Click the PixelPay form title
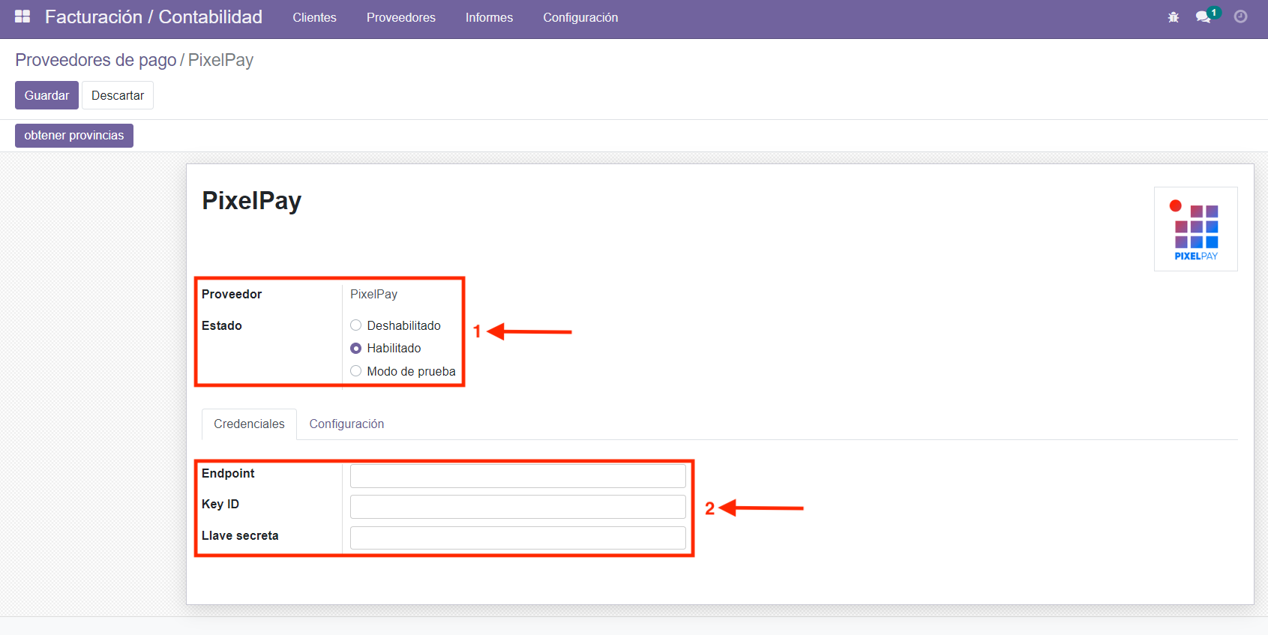Image resolution: width=1268 pixels, height=635 pixels. pyautogui.click(x=252, y=201)
